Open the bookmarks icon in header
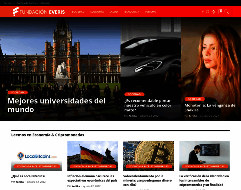 coord(220,11)
